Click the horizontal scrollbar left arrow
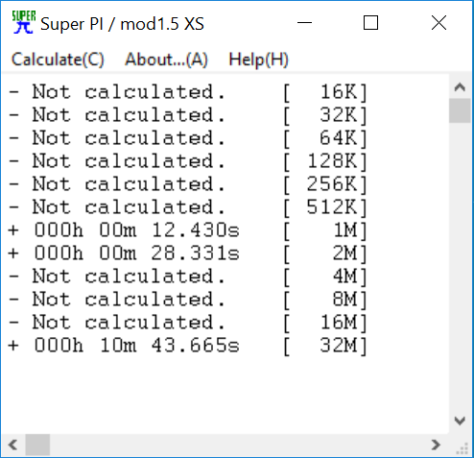This screenshot has width=474, height=458. pyautogui.click(x=12, y=445)
